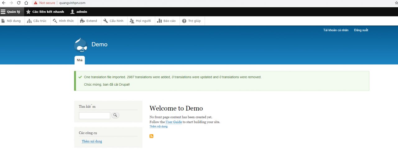
Task: Open the Extend modules menu
Action: [x=89, y=21]
